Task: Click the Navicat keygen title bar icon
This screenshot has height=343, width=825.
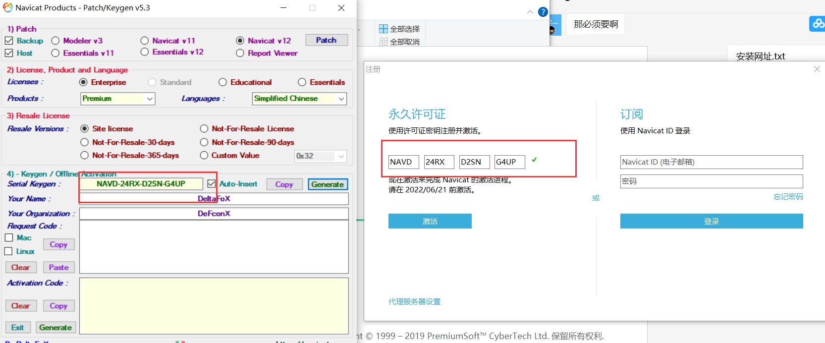Action: [8, 7]
